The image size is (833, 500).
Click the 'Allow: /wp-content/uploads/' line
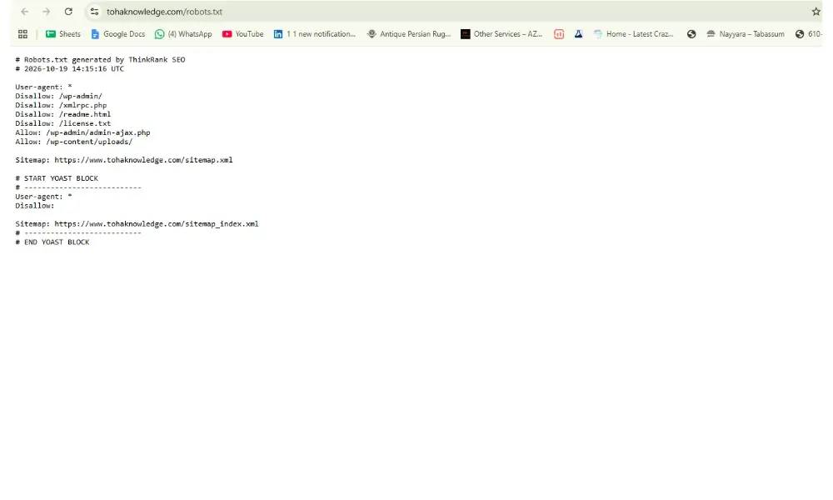[x=74, y=142]
